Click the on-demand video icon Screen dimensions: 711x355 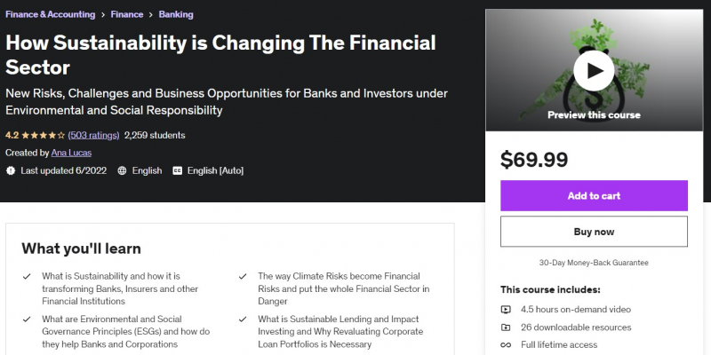[506, 310]
